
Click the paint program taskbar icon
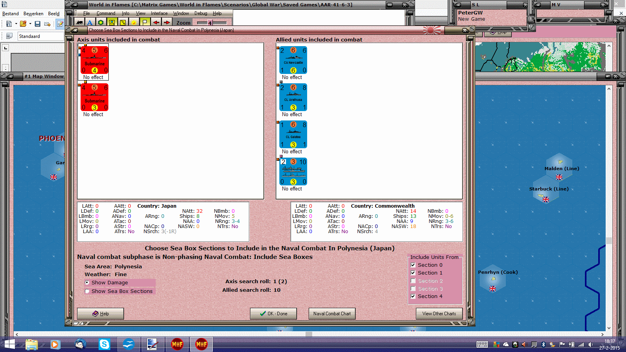[152, 344]
